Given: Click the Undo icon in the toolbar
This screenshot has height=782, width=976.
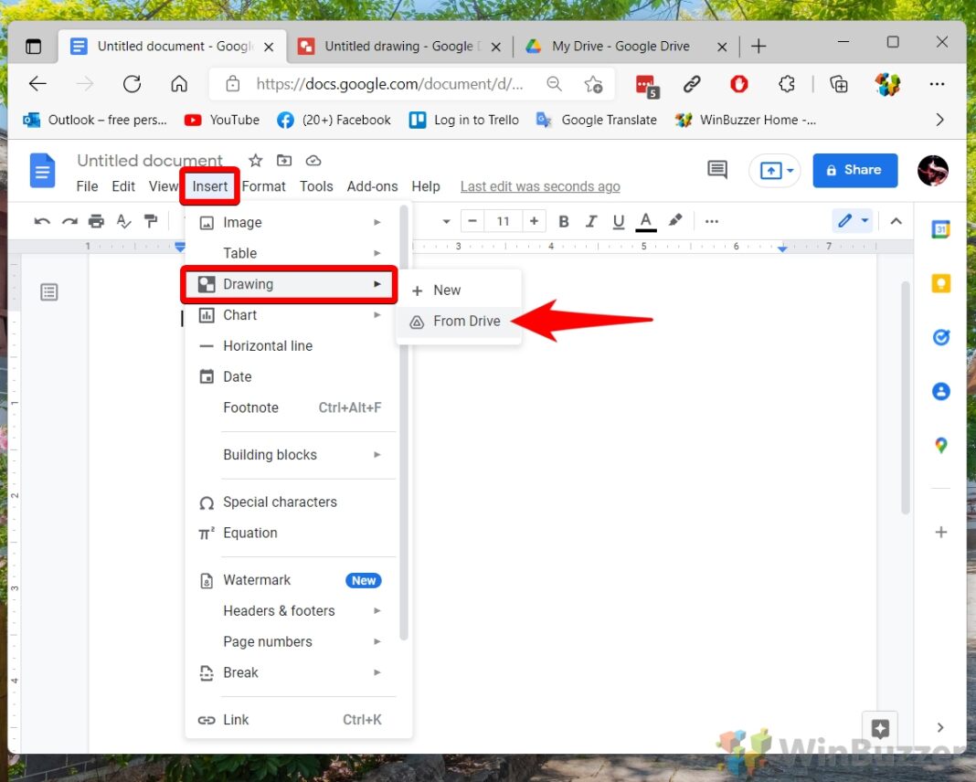Looking at the screenshot, I should 42,220.
